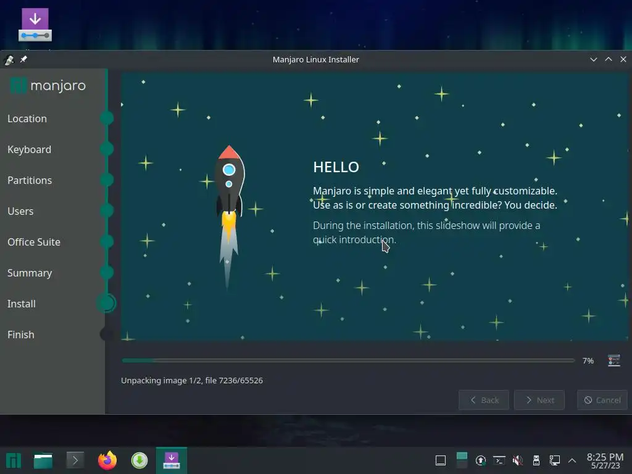Viewport: 632px width, 474px height.
Task: Select the Finish step in sidebar
Action: coord(20,335)
